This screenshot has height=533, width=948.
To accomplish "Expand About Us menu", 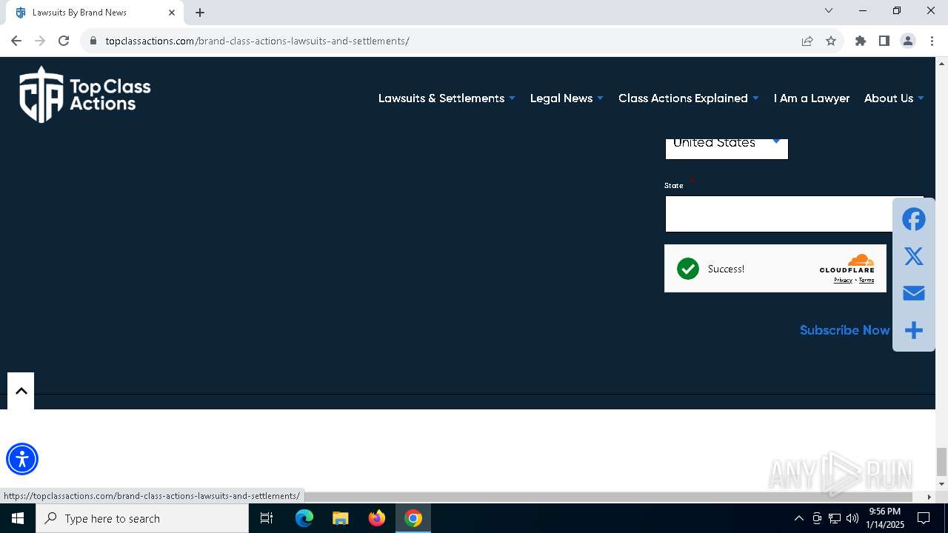I will 894,98.
